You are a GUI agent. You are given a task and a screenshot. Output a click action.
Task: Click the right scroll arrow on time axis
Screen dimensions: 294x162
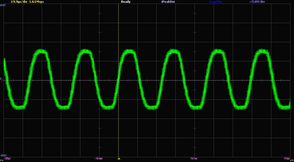point(292,160)
